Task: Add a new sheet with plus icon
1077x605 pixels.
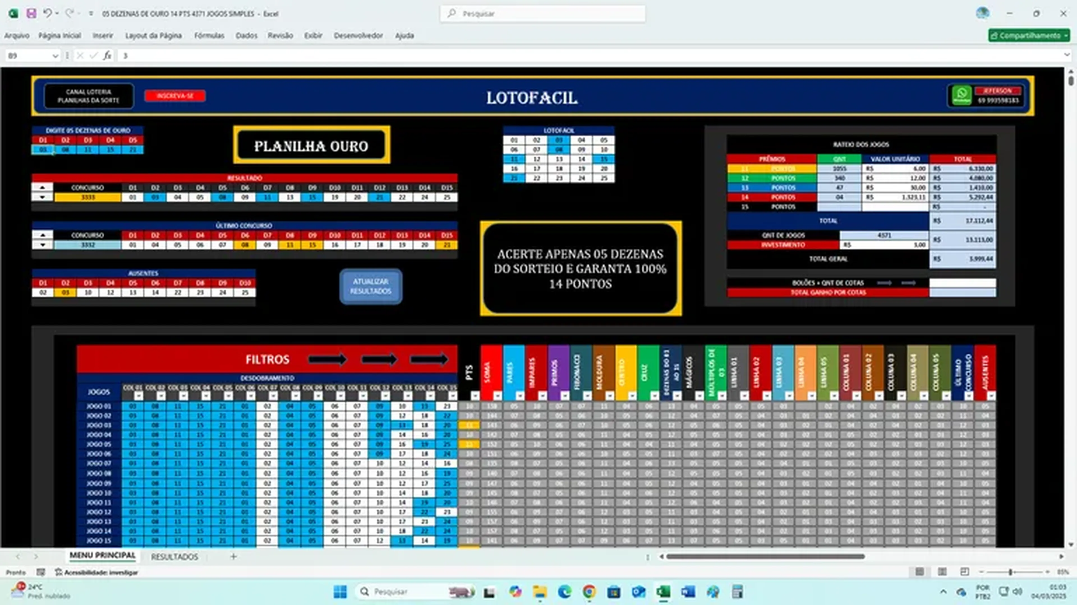Action: coord(234,557)
